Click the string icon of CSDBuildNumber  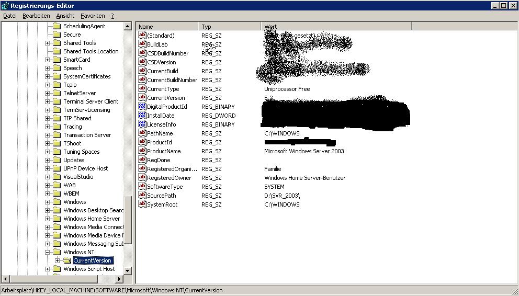pyautogui.click(x=142, y=53)
